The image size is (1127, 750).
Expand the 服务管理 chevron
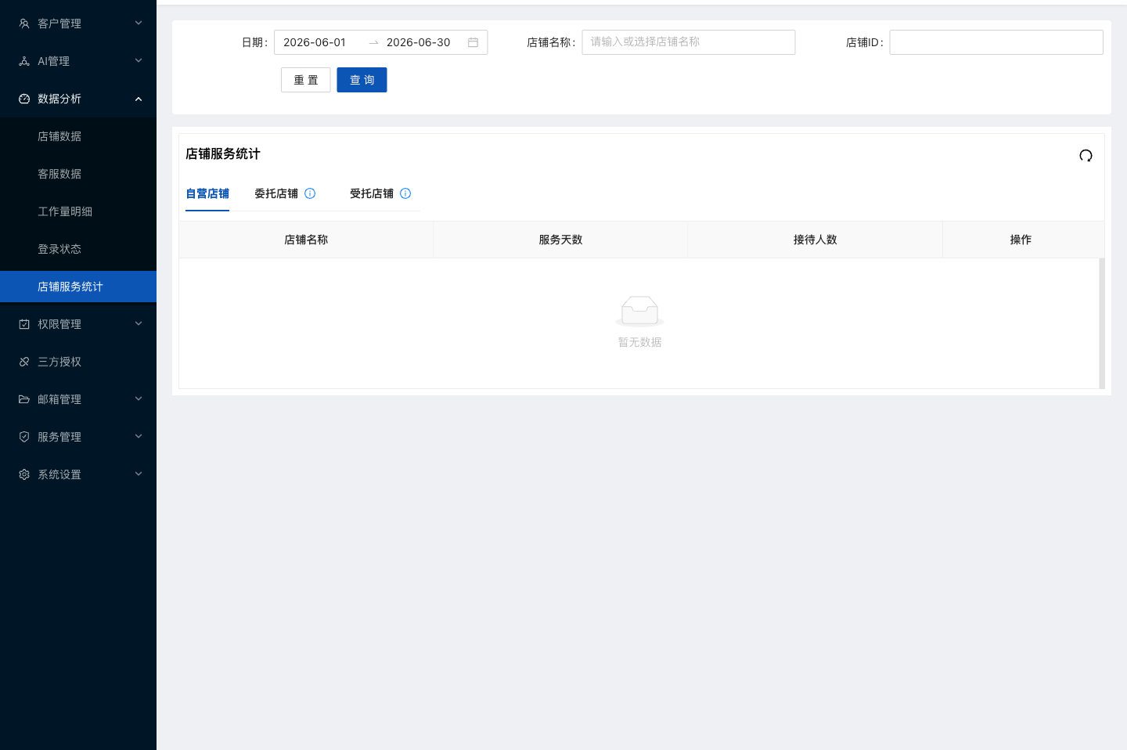click(x=139, y=437)
